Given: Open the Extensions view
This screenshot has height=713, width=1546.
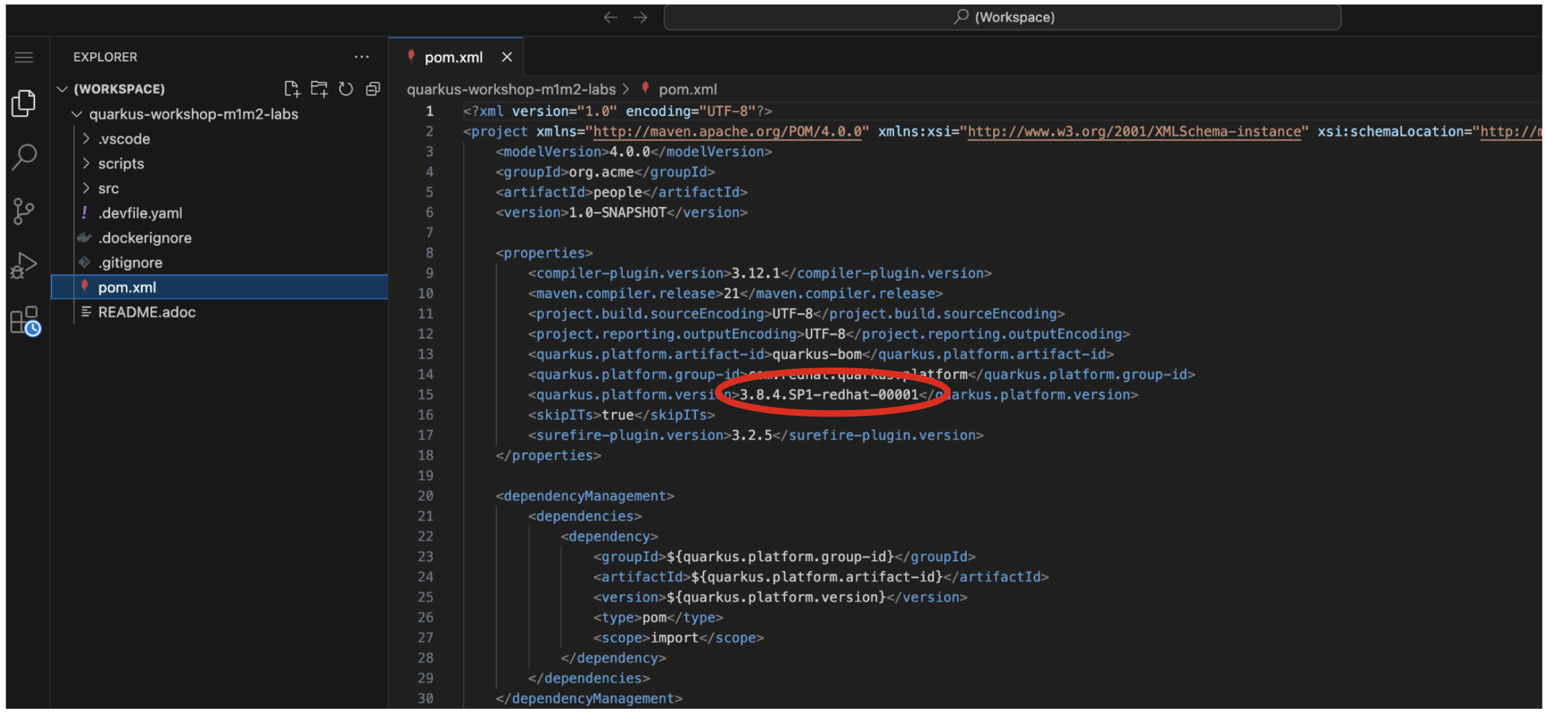Looking at the screenshot, I should [25, 321].
